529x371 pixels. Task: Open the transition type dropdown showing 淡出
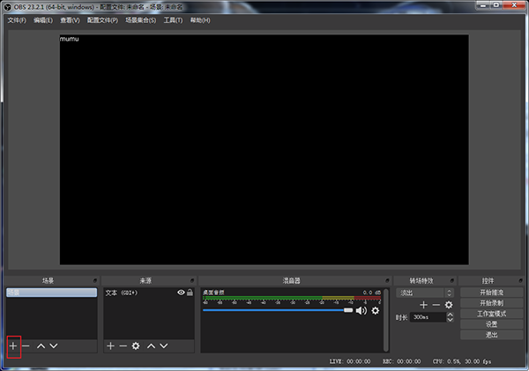click(x=423, y=292)
